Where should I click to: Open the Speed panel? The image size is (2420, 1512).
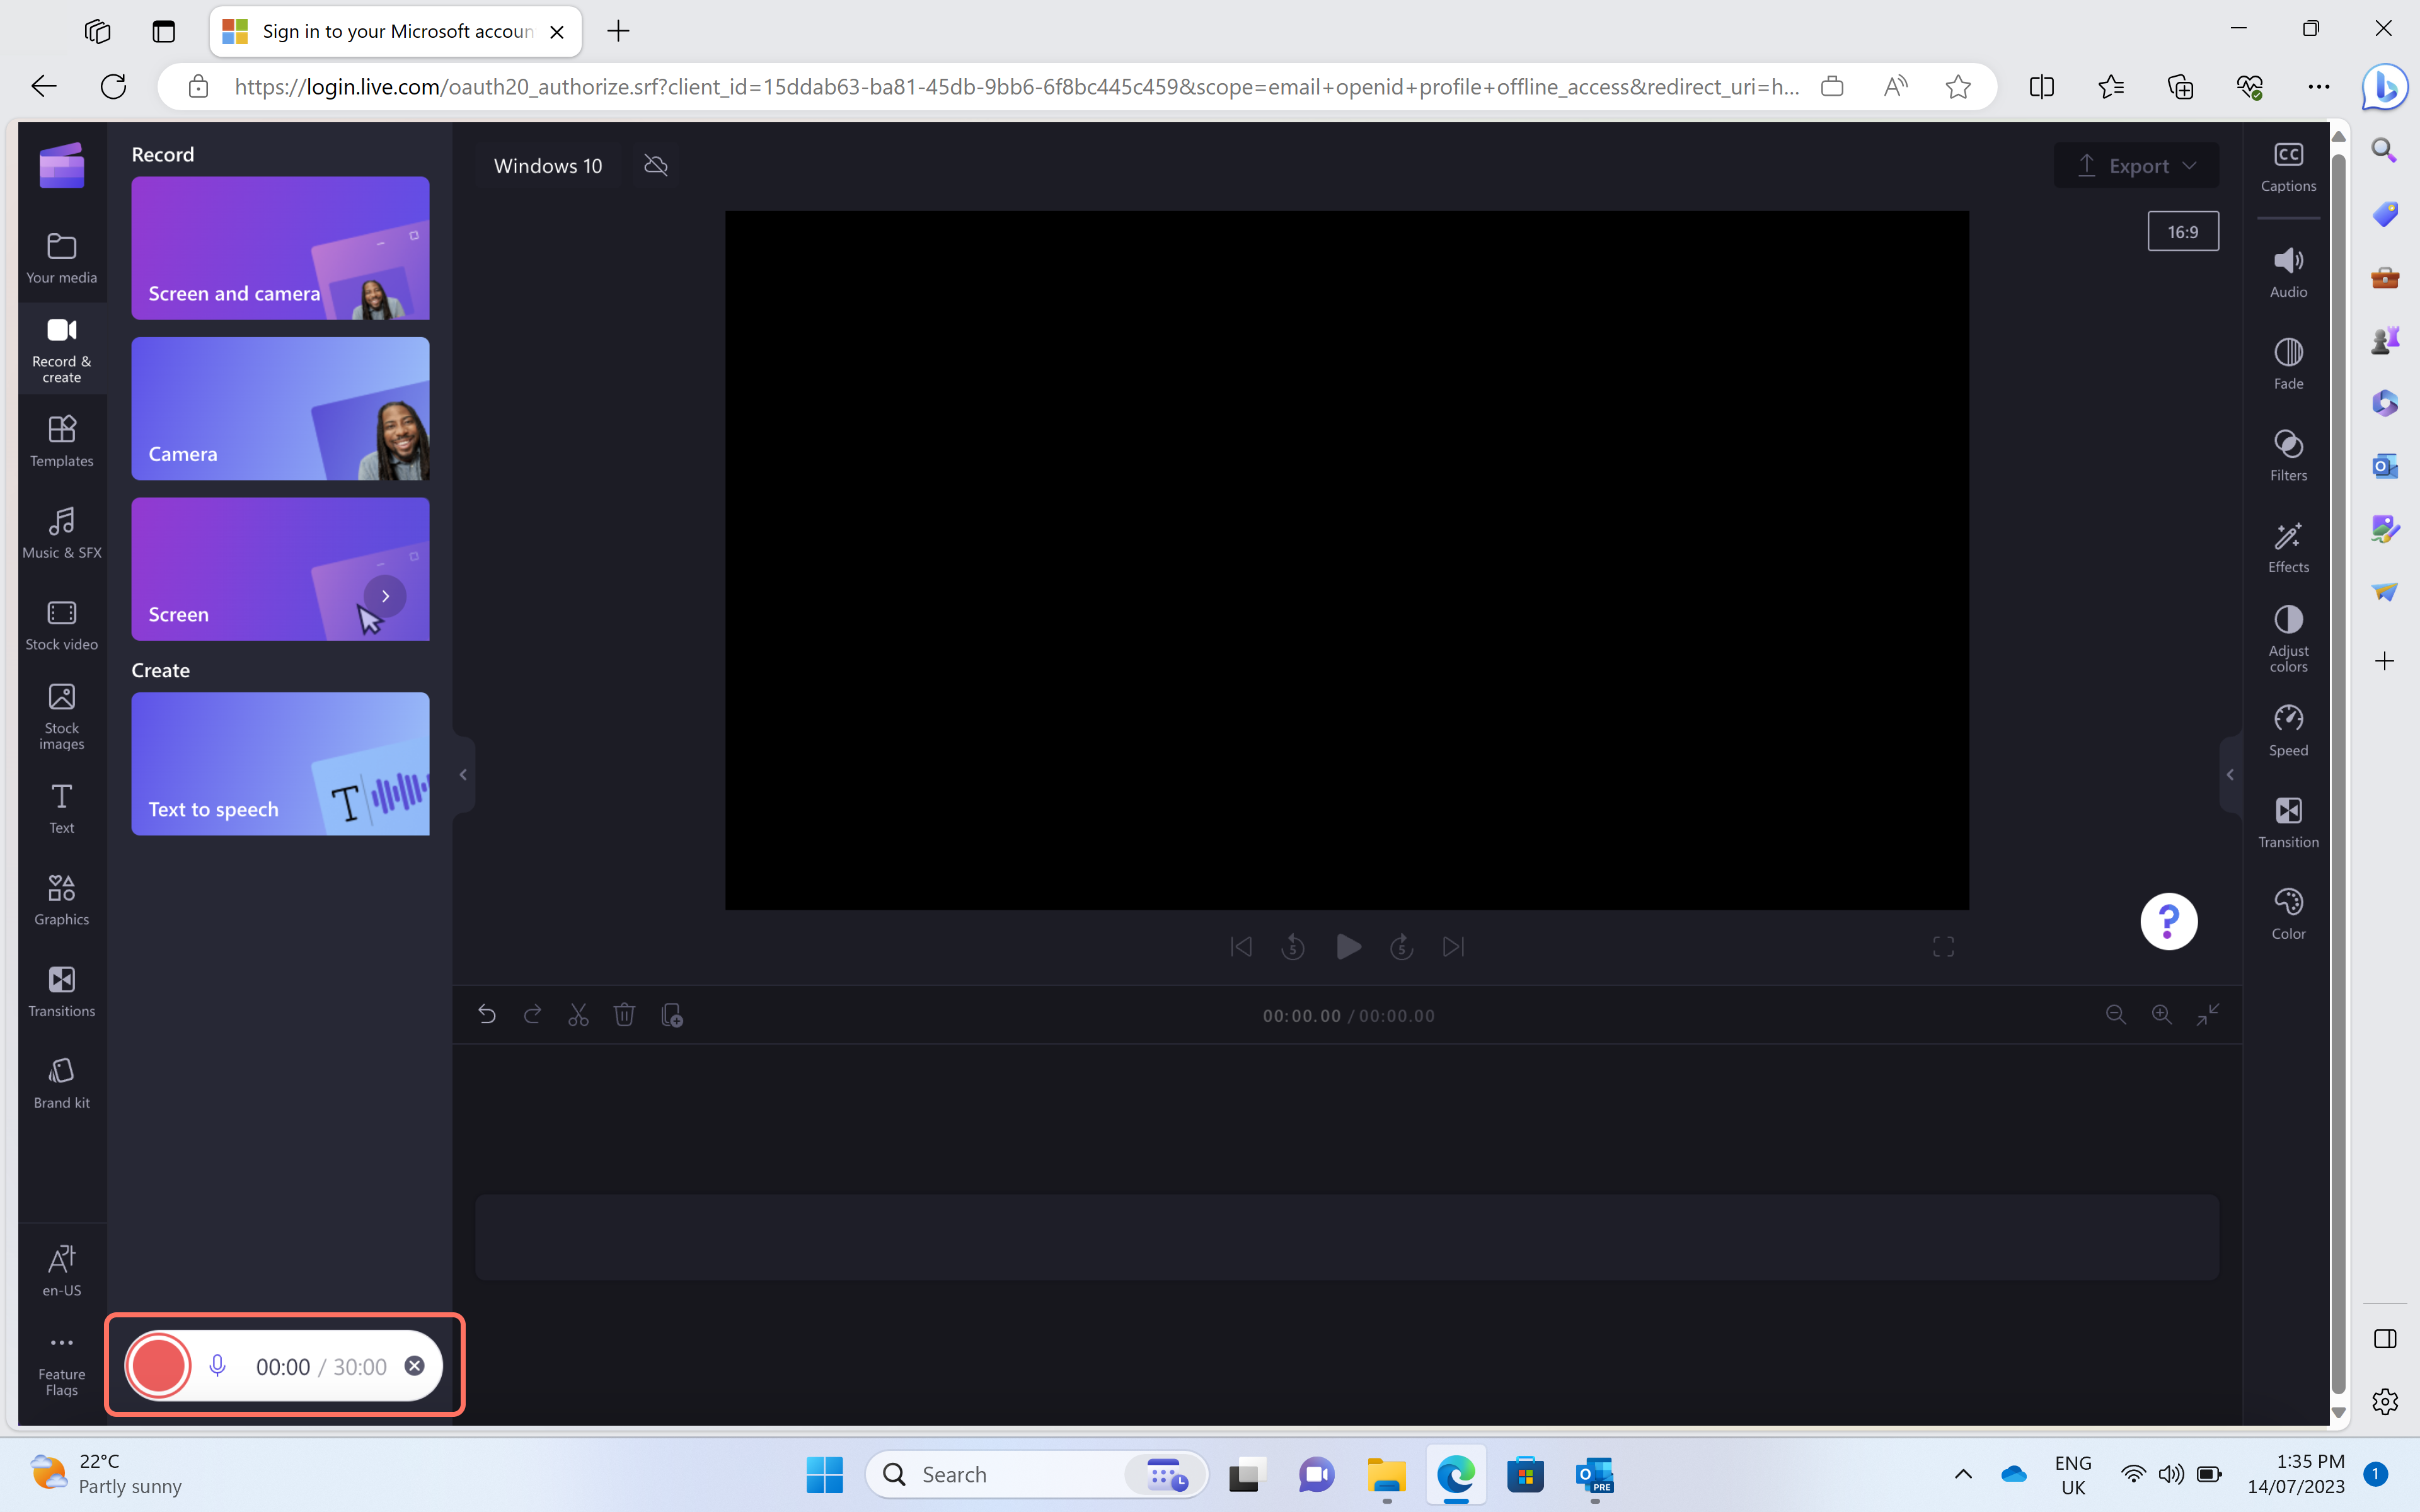tap(2288, 731)
